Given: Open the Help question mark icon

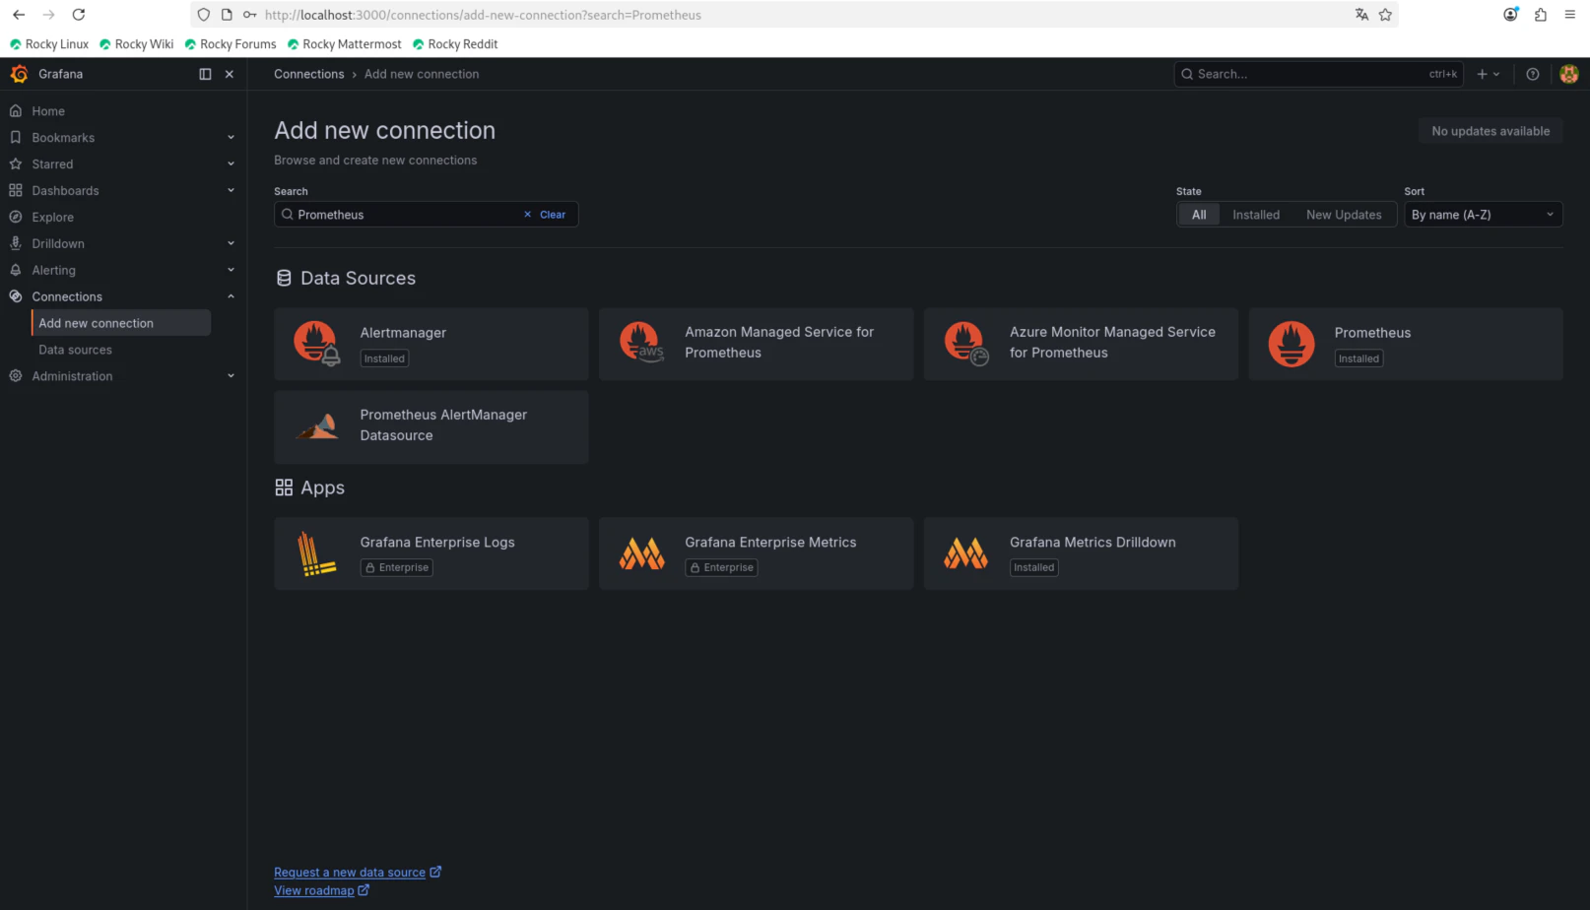Looking at the screenshot, I should (1532, 74).
